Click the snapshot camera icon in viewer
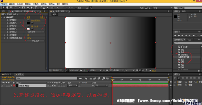Viewport: 202px width, 105px height. click(x=81, y=71)
